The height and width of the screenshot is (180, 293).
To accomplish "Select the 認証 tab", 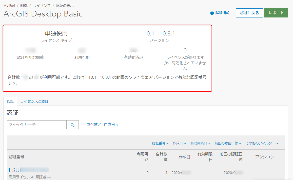I will click(10, 101).
